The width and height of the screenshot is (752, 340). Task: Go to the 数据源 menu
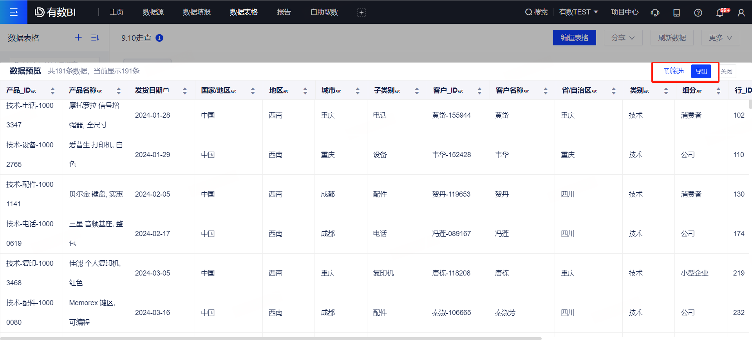click(153, 12)
